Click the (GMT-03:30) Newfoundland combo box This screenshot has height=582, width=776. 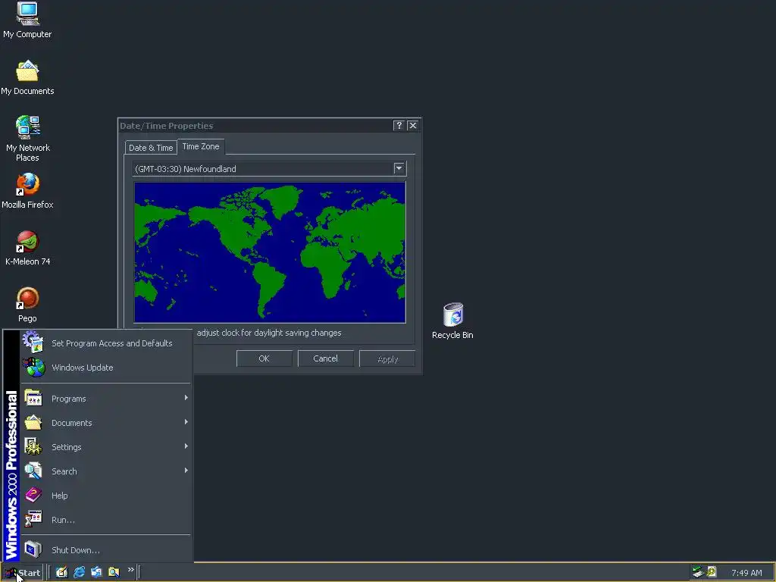click(x=269, y=169)
